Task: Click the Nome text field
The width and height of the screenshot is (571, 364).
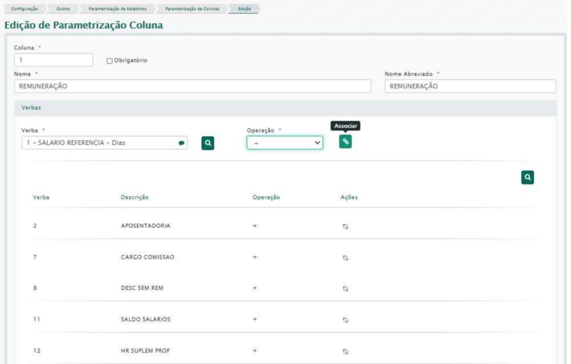Action: tap(193, 86)
